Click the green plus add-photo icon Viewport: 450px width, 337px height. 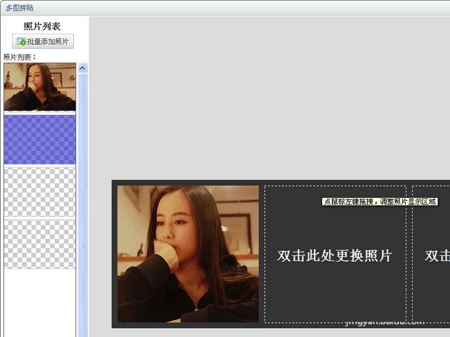[x=23, y=42]
